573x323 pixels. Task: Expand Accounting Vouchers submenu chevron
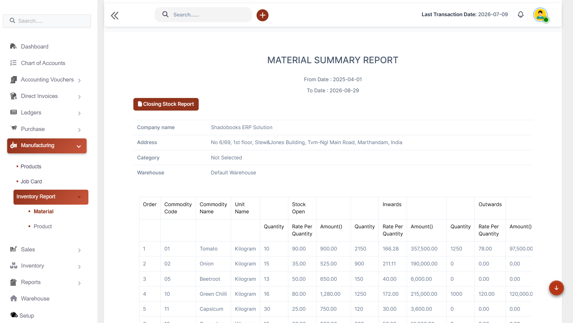pos(79,80)
